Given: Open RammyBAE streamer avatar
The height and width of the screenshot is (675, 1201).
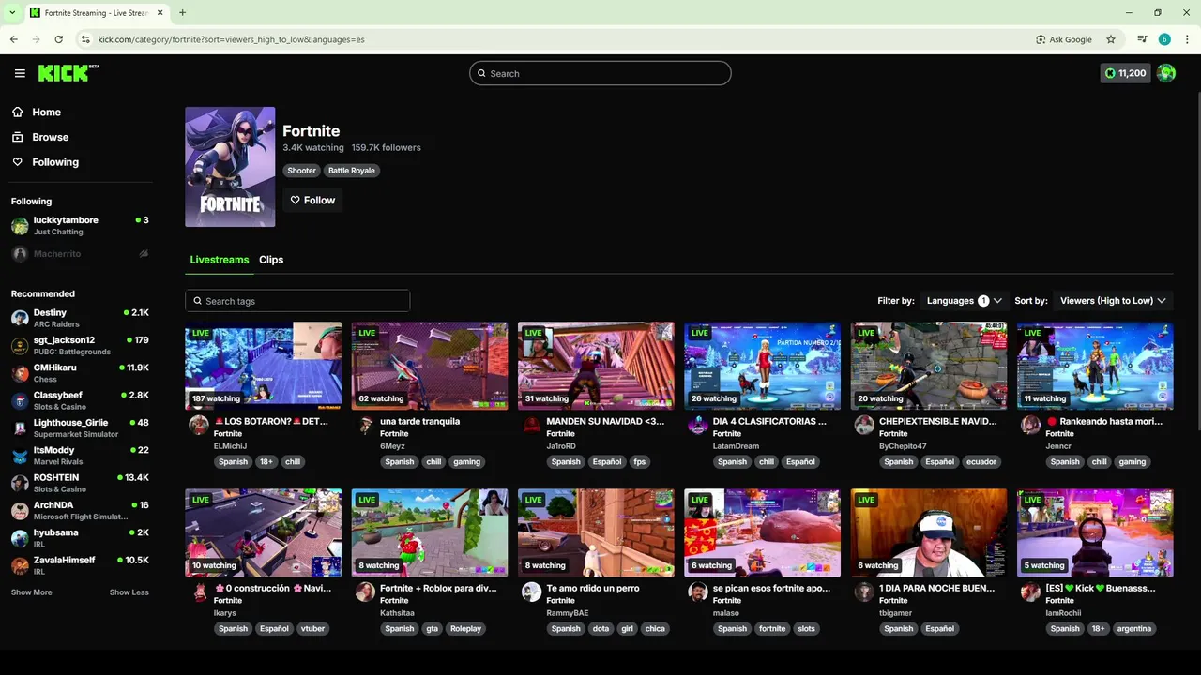Looking at the screenshot, I should pos(531,592).
